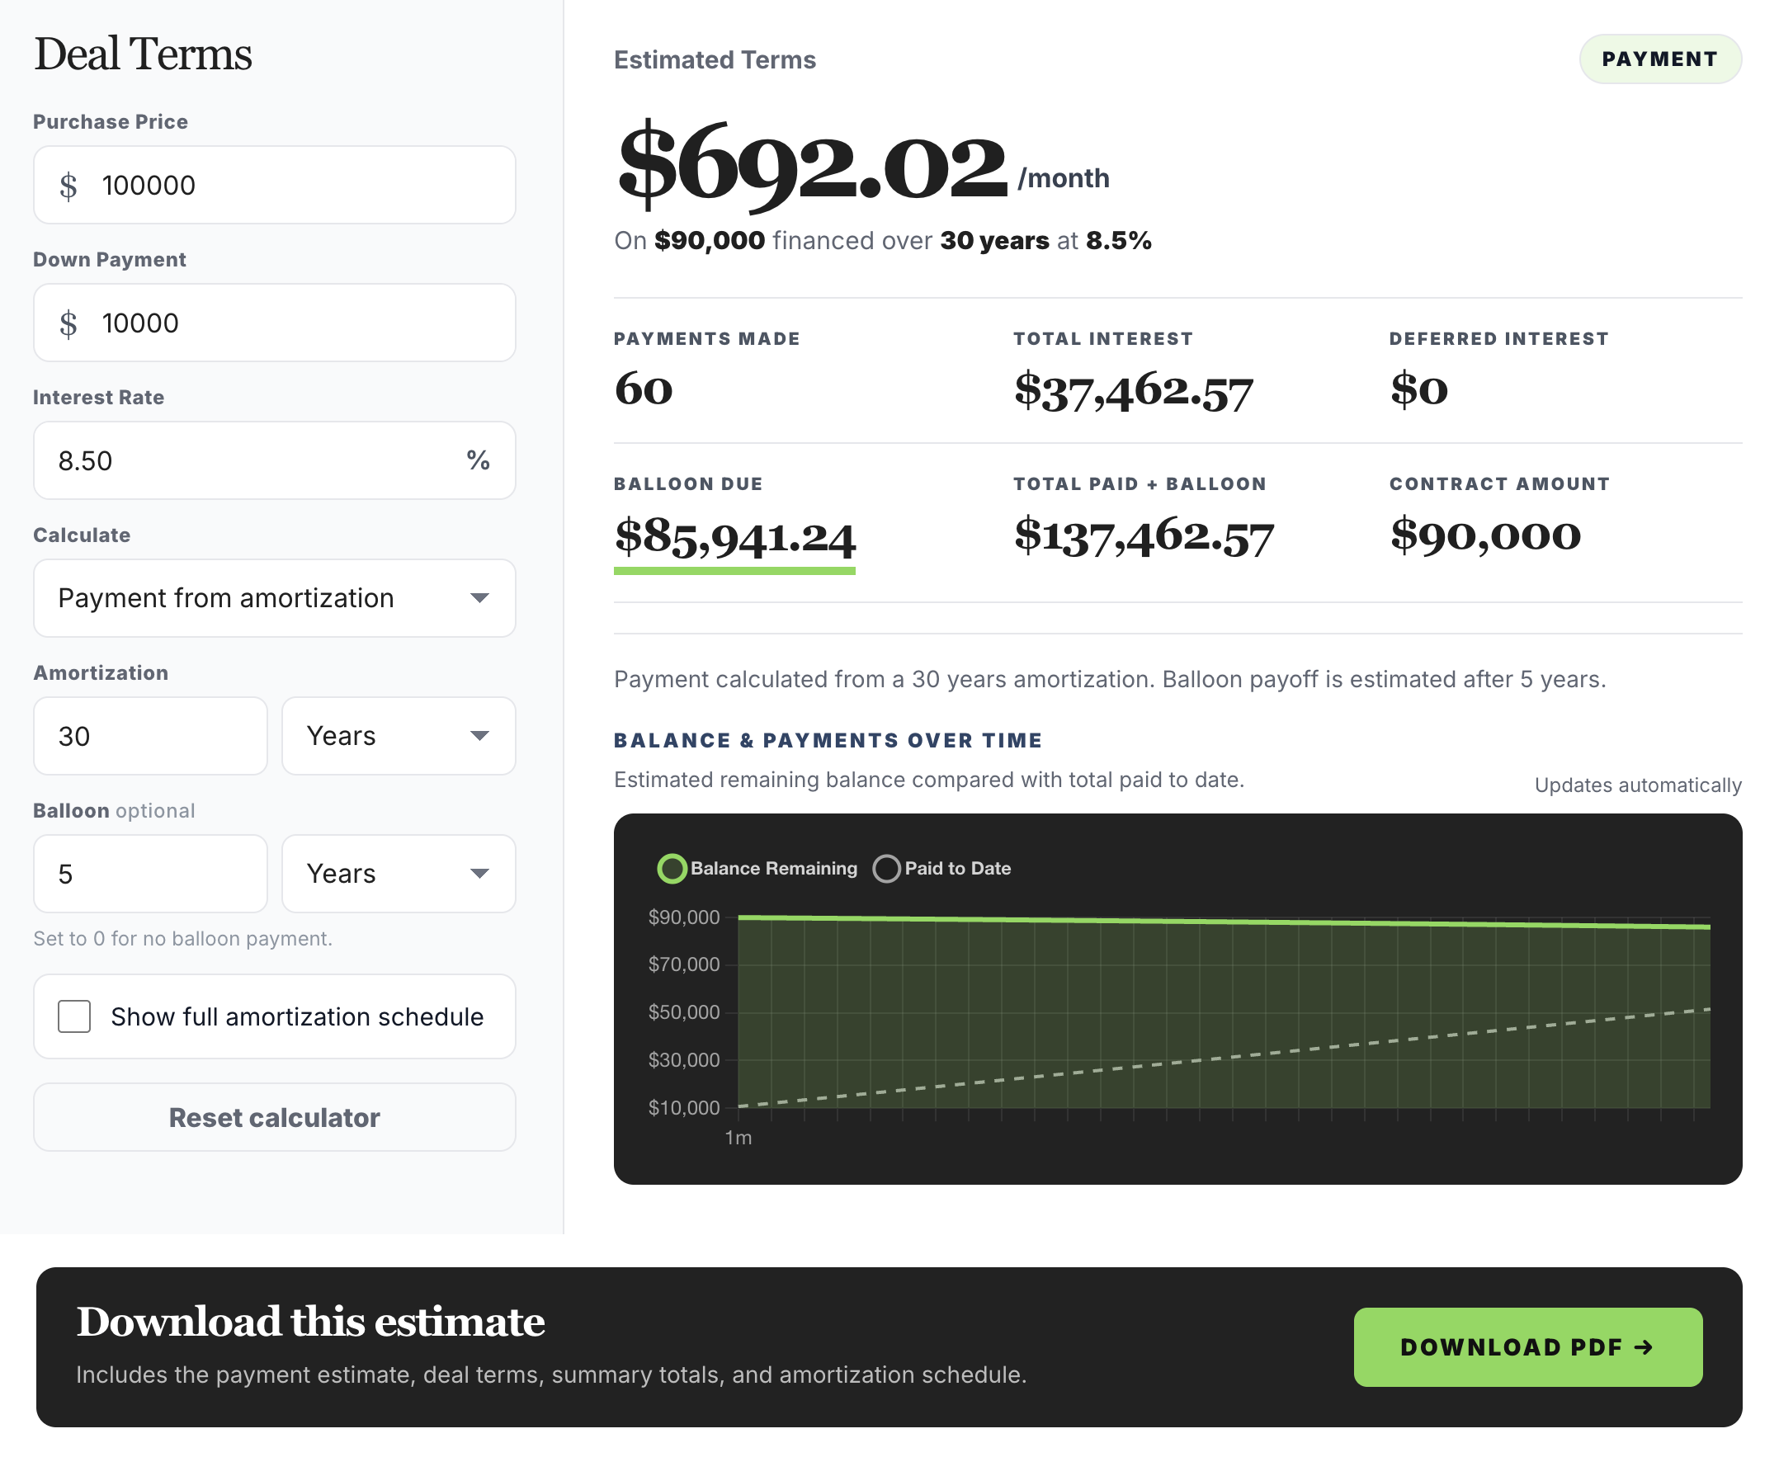This screenshot has height=1457, width=1779.
Task: Click the 1m chart x-axis label
Action: 738,1137
